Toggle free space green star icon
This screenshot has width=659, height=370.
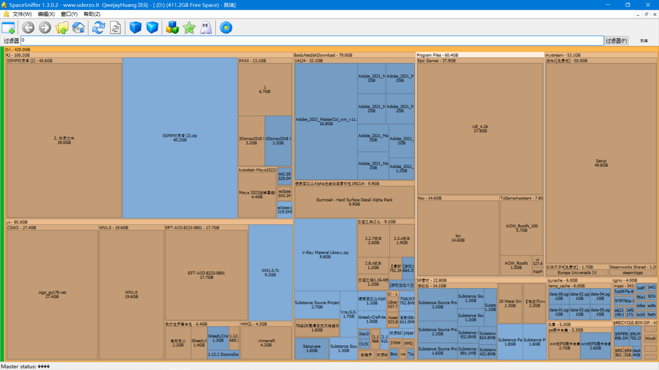click(x=189, y=28)
